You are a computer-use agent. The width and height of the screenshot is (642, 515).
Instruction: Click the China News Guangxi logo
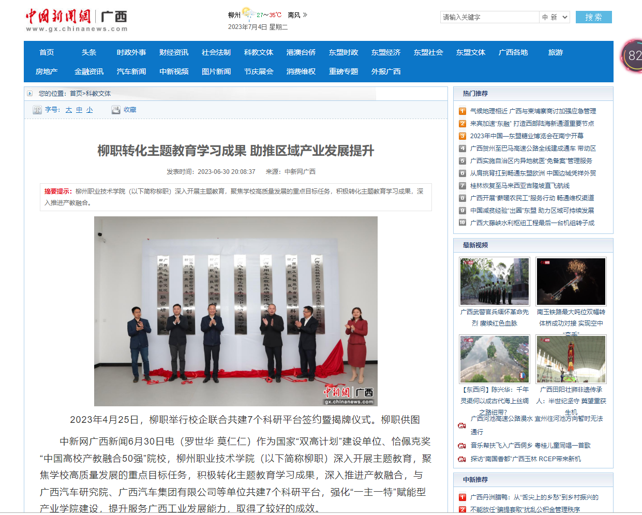point(77,21)
